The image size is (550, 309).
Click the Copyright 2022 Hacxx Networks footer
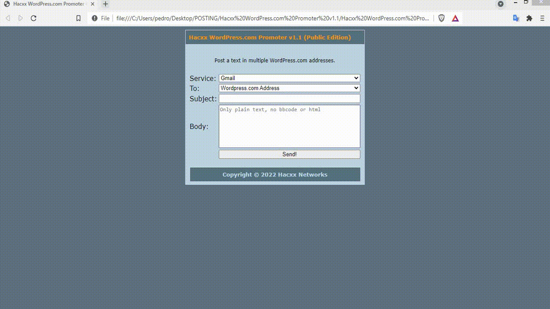tap(275, 175)
